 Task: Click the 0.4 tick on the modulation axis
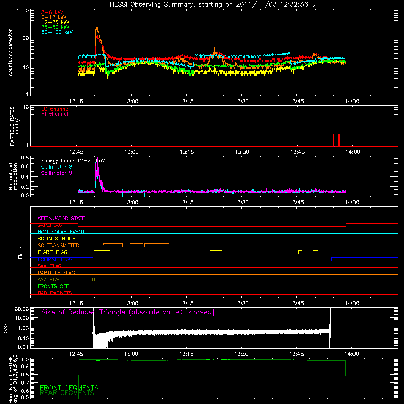(x=25, y=177)
